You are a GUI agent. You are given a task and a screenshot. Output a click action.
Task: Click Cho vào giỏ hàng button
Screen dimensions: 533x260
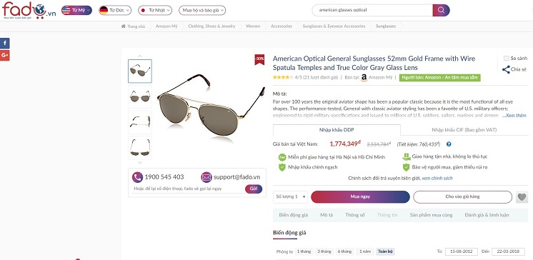[462, 196]
